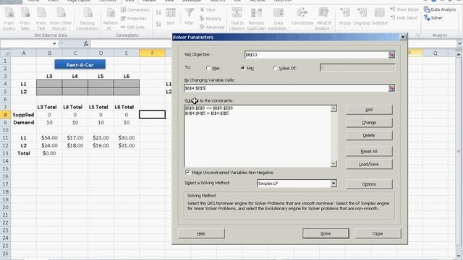Select the constraint $B$8:$E$8 <= $B$9:$E$9
463x260 pixels.
coord(208,108)
